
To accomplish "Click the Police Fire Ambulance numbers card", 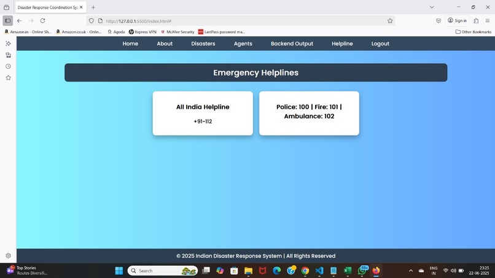I will [309, 114].
